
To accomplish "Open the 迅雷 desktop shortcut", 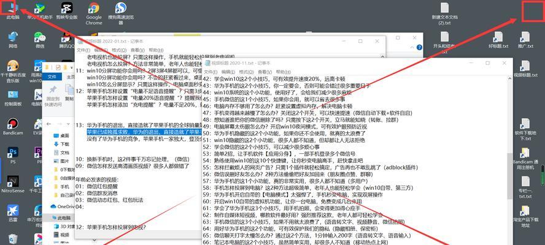I will coord(13,213).
